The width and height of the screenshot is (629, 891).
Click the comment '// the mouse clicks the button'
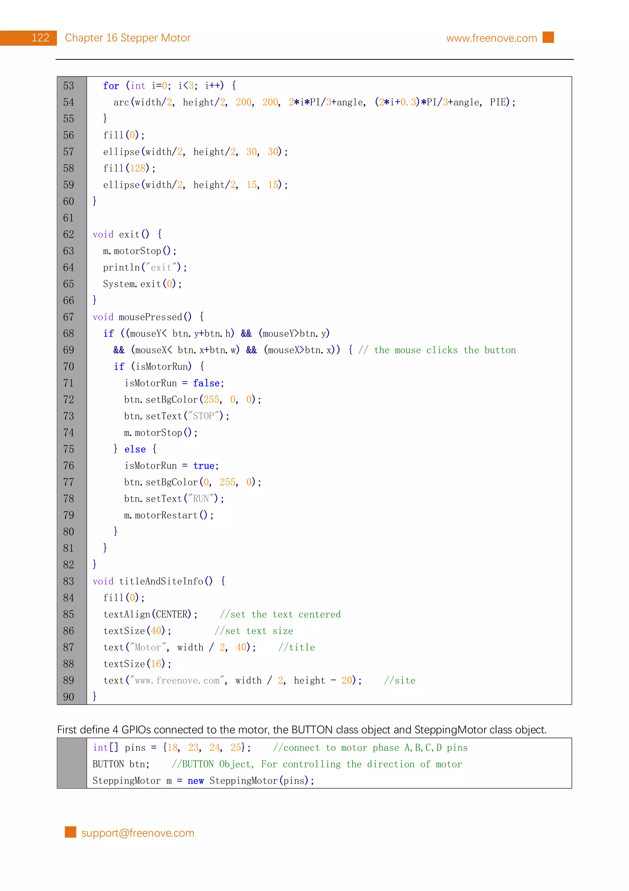437,350
